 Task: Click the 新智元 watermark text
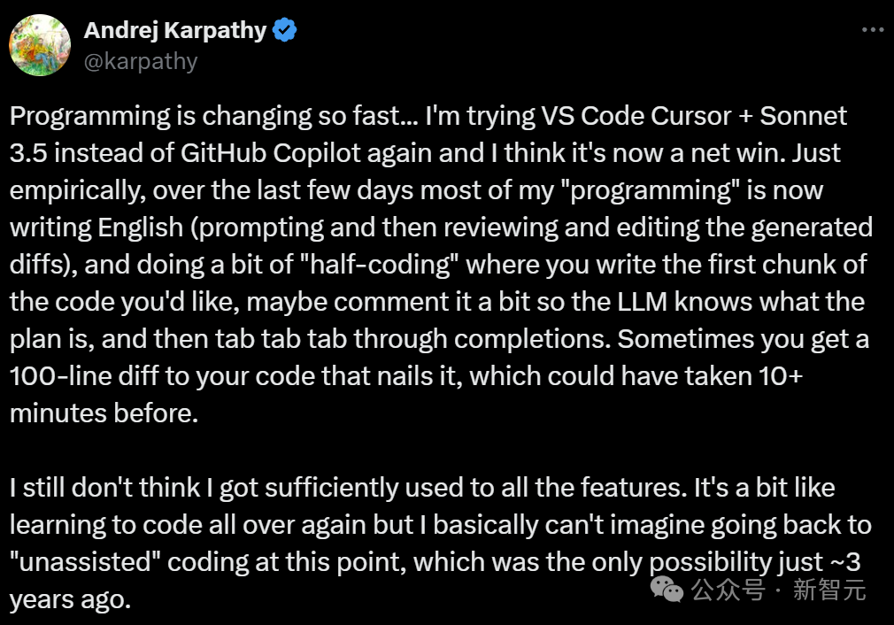pyautogui.click(x=829, y=590)
